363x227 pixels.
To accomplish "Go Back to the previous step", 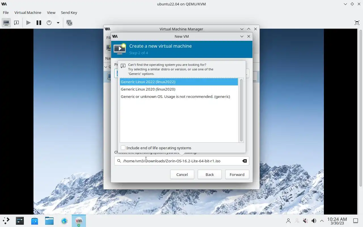I will tap(210, 175).
